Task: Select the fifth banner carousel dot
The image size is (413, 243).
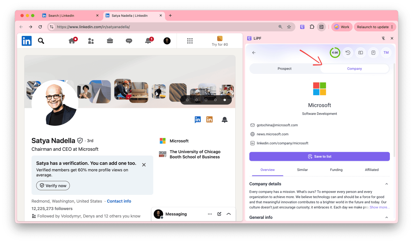Action: (x=225, y=100)
